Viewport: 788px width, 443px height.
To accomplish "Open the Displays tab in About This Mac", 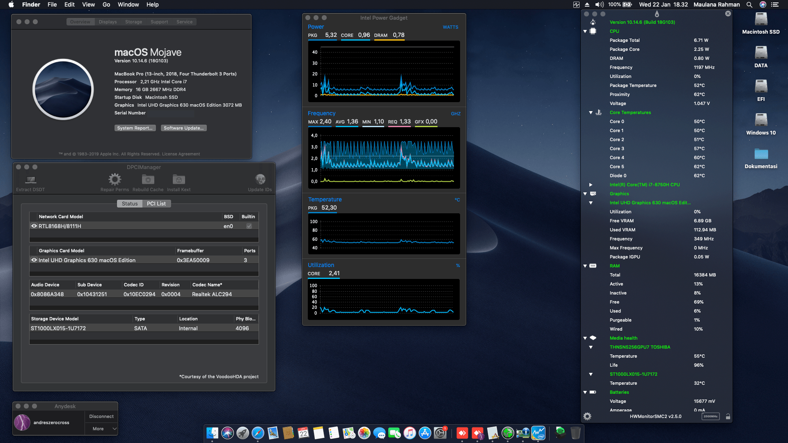I will (x=107, y=21).
